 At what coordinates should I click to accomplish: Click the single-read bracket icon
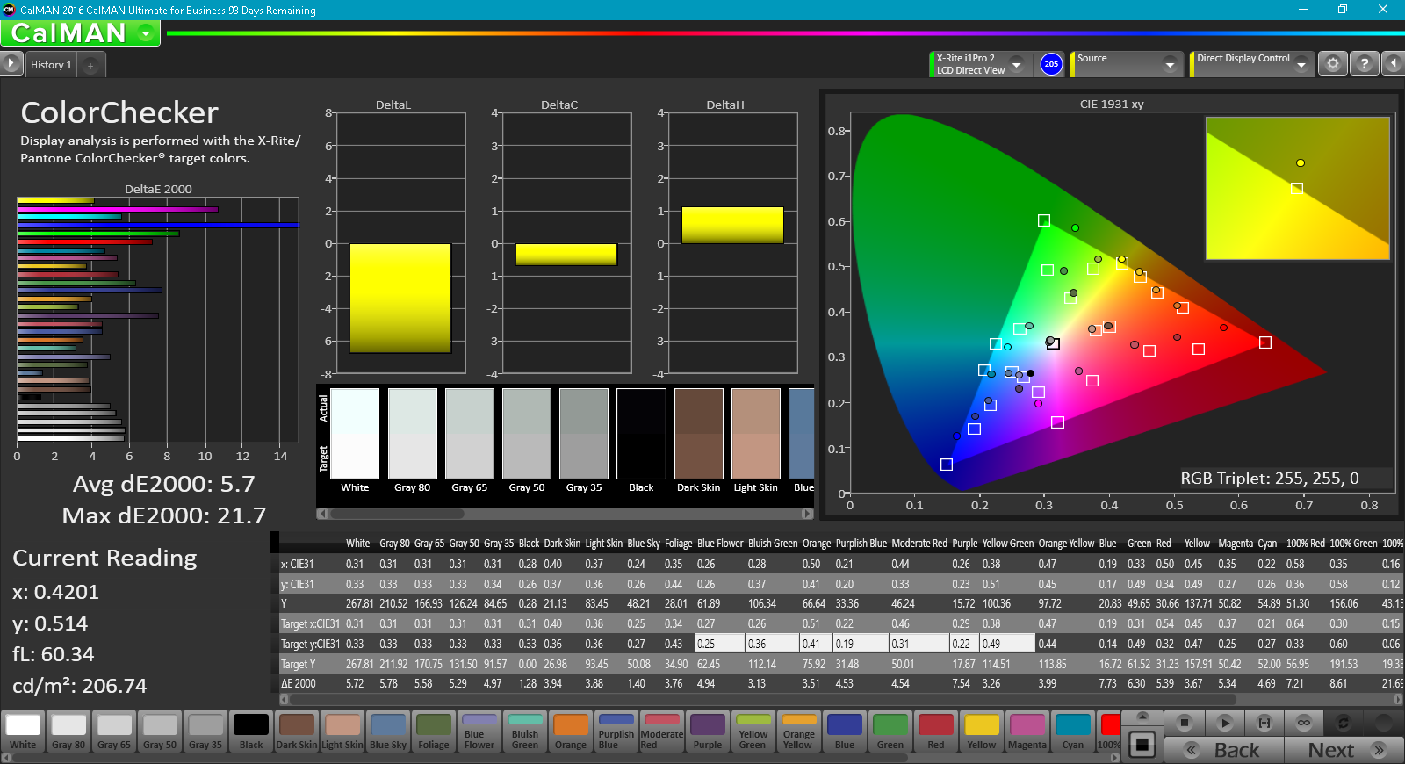click(1264, 723)
